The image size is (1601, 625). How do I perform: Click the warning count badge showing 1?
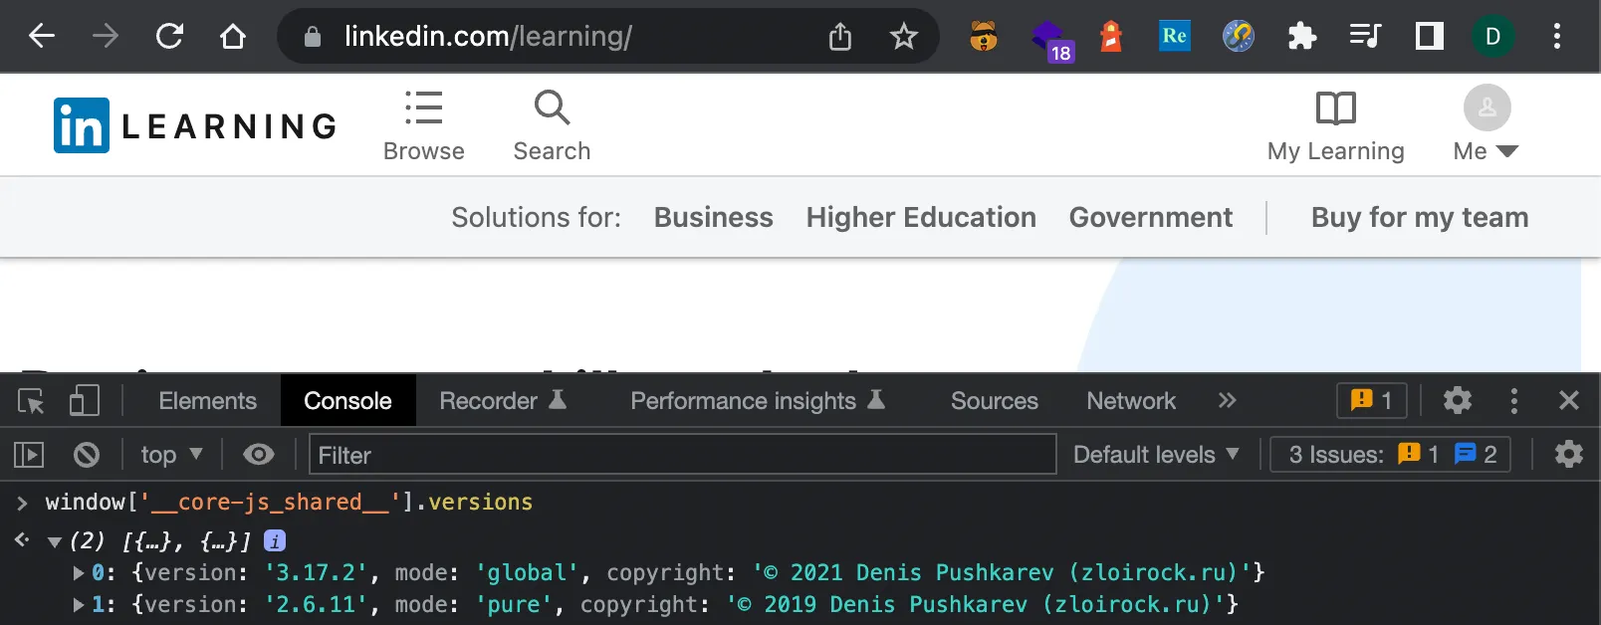(1371, 400)
